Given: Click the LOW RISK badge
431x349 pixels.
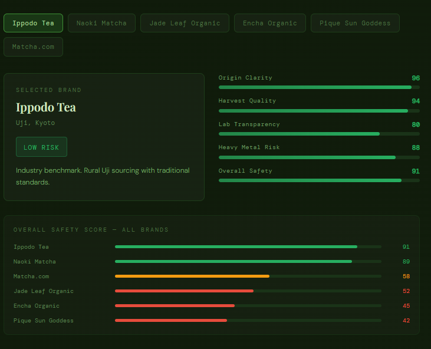Looking at the screenshot, I should coord(41,147).
